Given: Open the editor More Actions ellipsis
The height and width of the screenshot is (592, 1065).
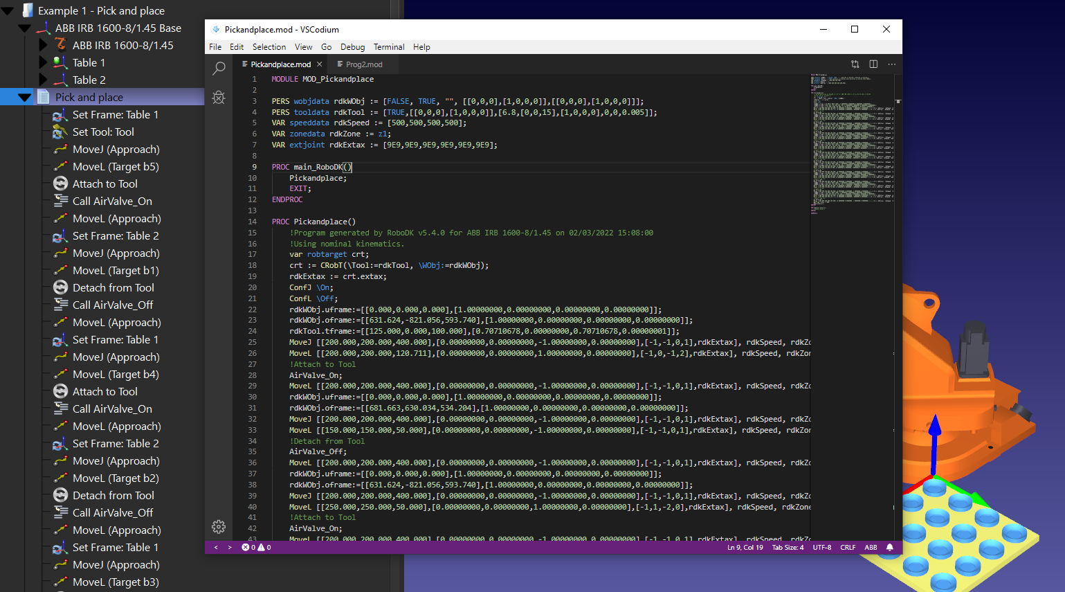Looking at the screenshot, I should [891, 64].
